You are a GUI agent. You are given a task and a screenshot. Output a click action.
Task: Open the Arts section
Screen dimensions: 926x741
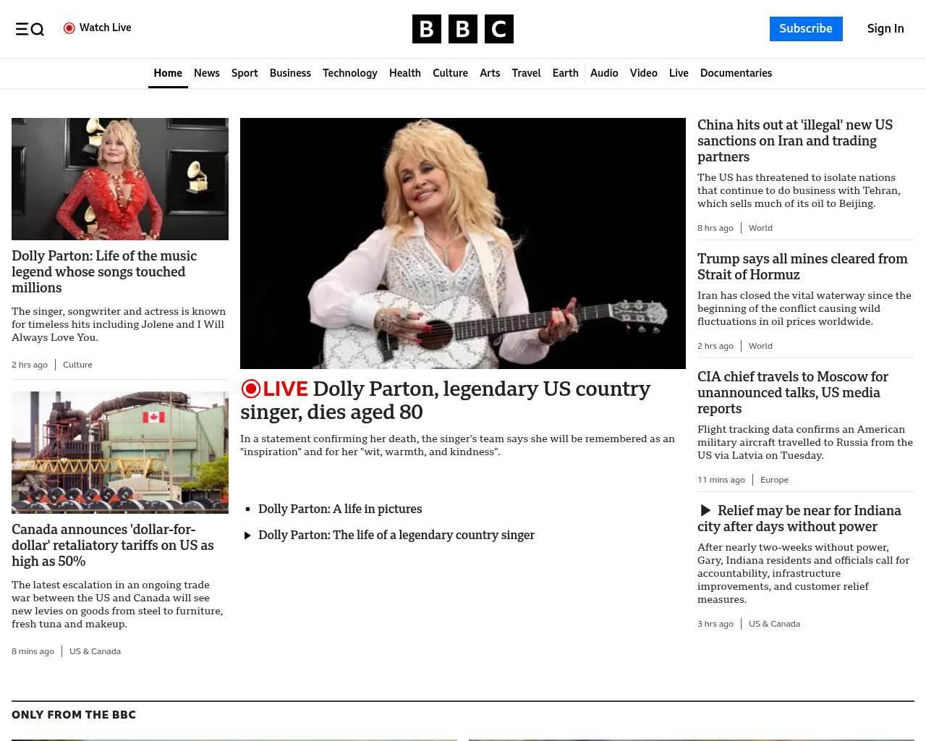[490, 73]
